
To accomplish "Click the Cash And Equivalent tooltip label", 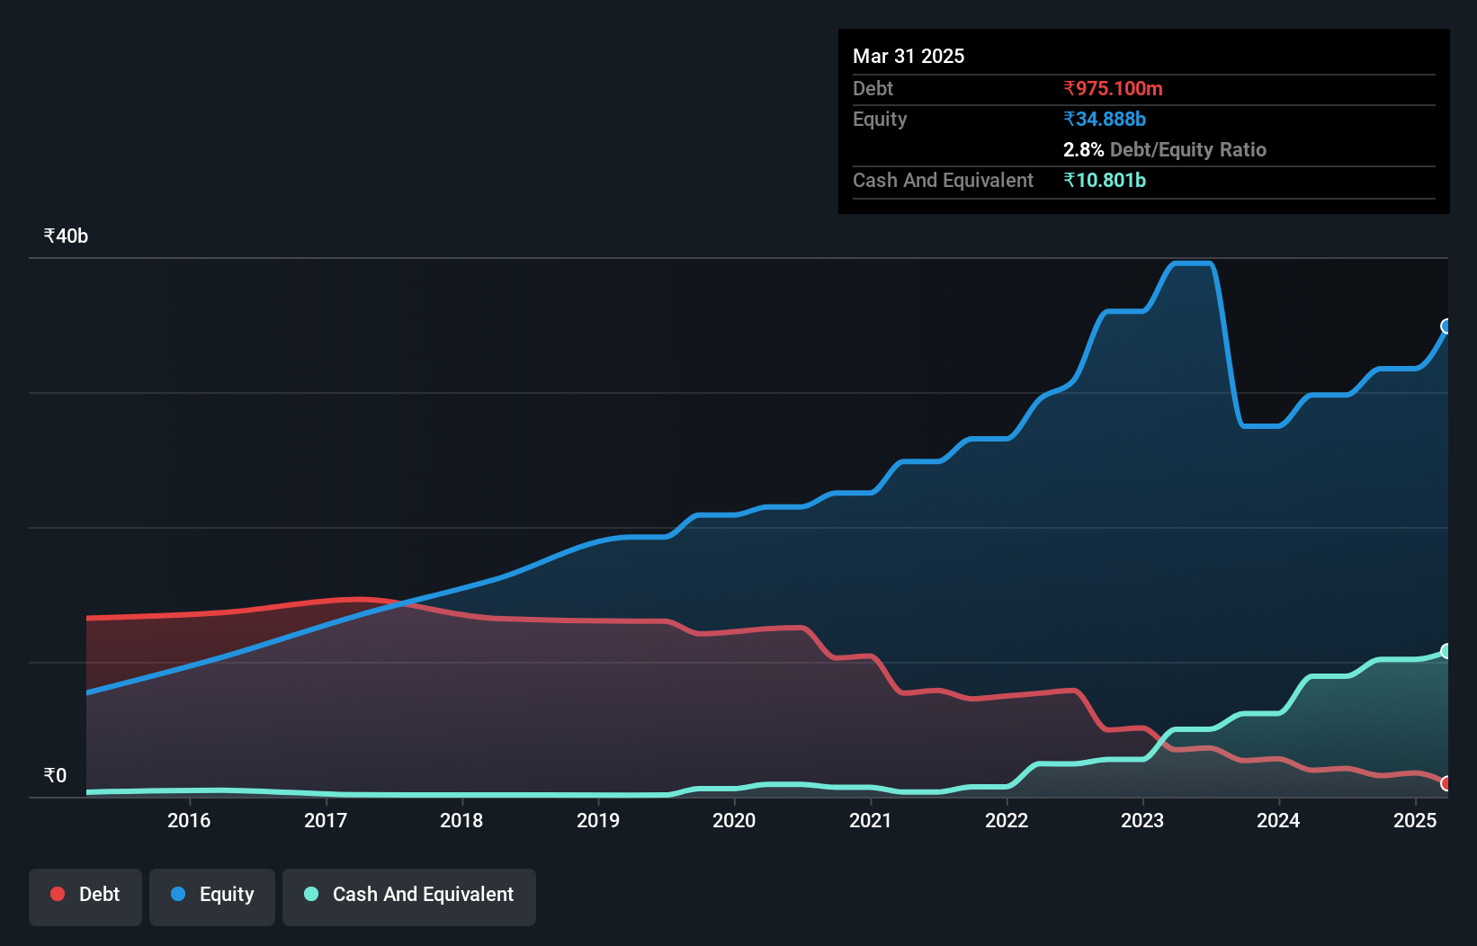I will point(943,180).
